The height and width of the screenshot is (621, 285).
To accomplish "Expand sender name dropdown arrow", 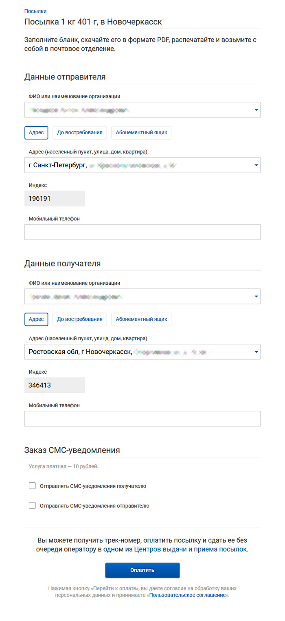I will click(256, 110).
